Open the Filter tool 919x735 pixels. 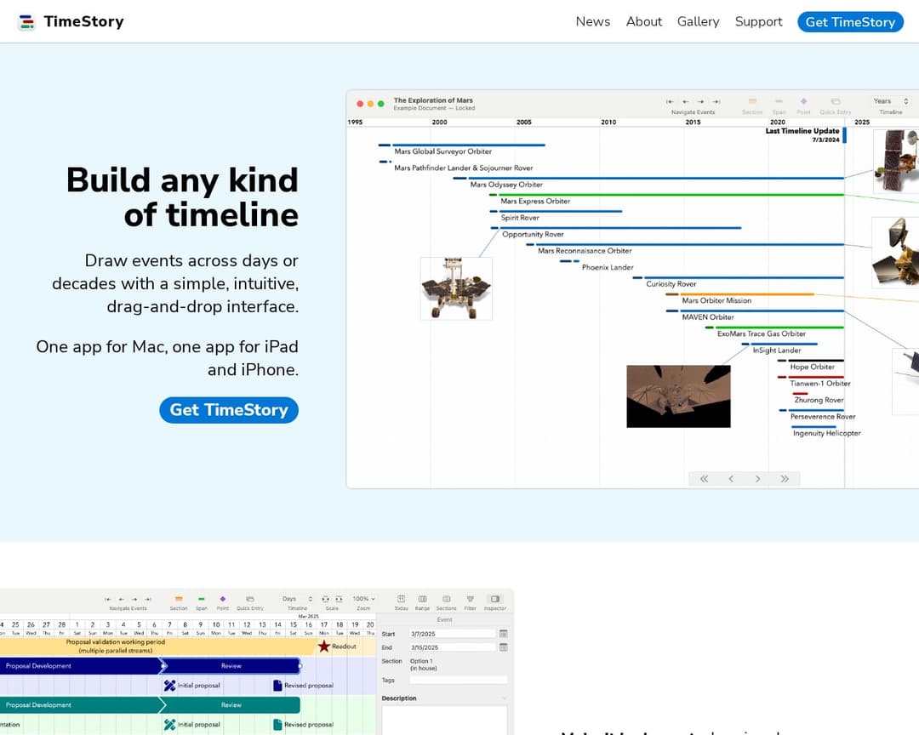click(470, 600)
